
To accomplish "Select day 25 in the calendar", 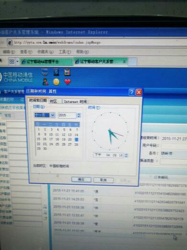I will pyautogui.click(x=57, y=144).
